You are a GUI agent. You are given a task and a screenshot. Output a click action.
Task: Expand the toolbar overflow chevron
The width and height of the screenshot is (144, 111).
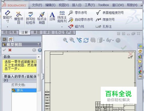point(141,19)
